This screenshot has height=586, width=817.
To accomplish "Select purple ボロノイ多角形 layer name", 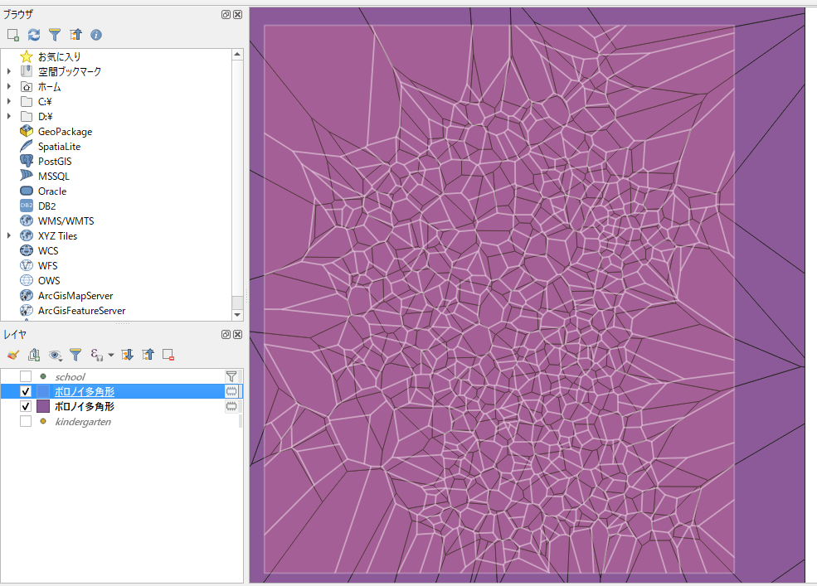I will [85, 406].
